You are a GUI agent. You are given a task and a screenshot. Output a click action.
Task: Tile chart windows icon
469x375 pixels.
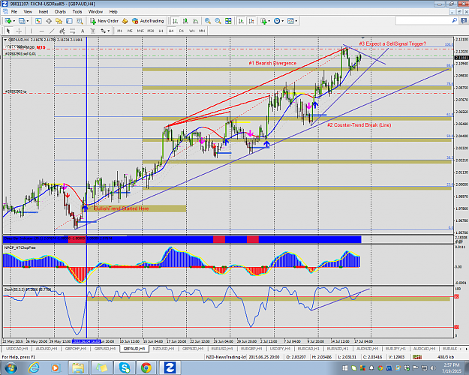228,21
